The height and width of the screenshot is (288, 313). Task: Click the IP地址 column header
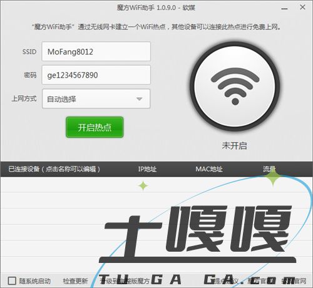coord(147,169)
